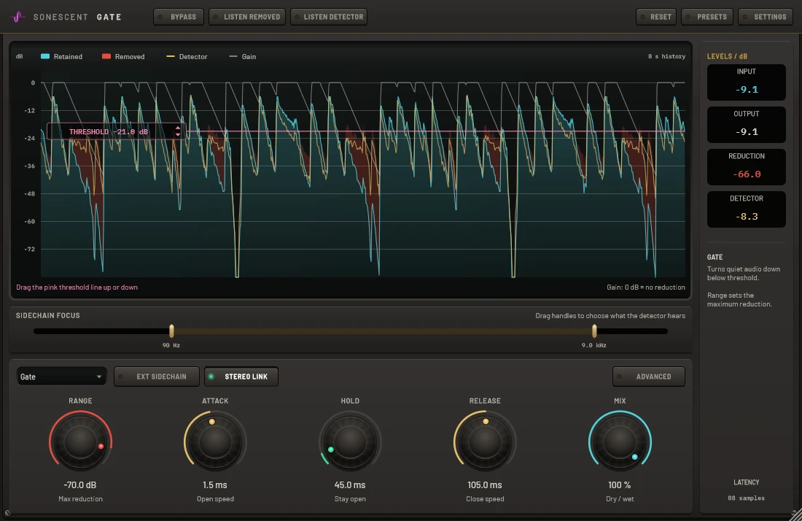Click the 1.5 ms attack value
The image size is (802, 521).
[x=215, y=485]
